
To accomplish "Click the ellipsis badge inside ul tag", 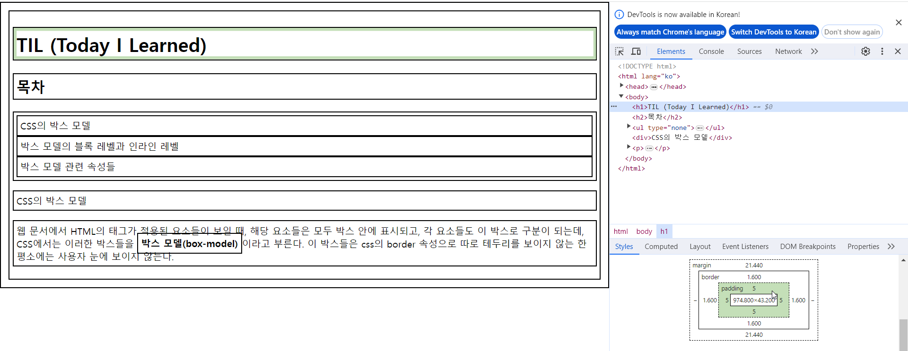I will (x=700, y=128).
